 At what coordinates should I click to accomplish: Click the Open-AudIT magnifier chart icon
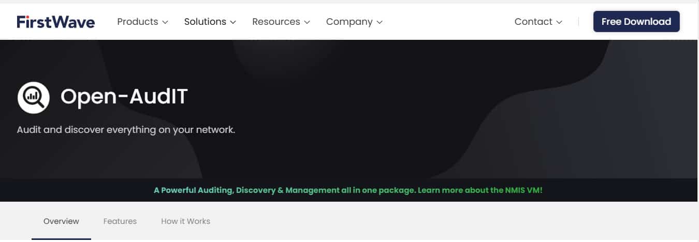[34, 97]
